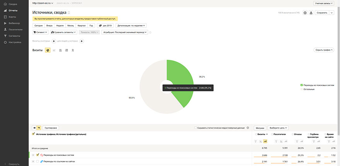Click green Переходы из поисковых систем legend swatch
This screenshot has width=340, height=166.
302,85
